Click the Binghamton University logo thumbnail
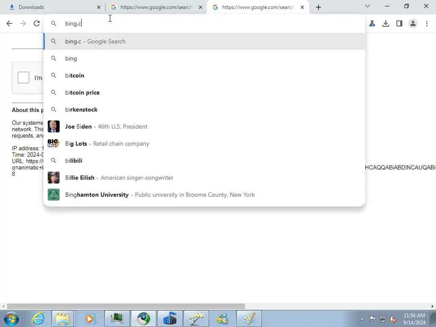This screenshot has width=436, height=327. [x=54, y=195]
